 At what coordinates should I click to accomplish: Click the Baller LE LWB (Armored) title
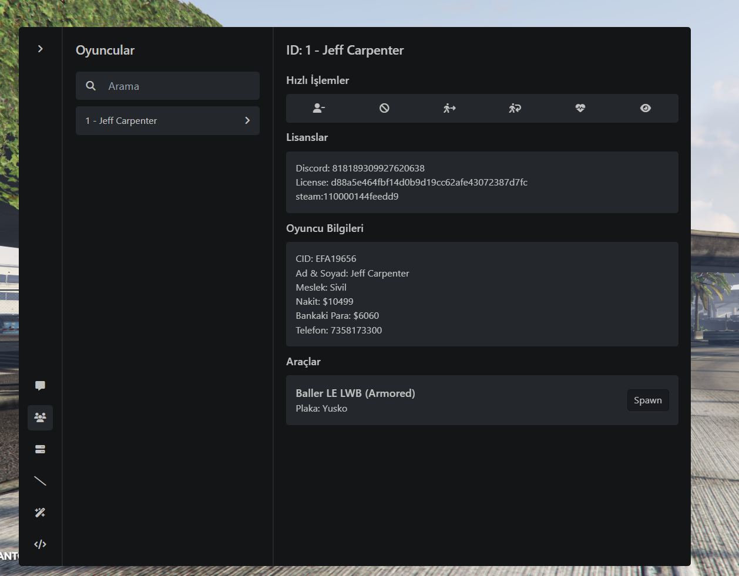tap(355, 393)
